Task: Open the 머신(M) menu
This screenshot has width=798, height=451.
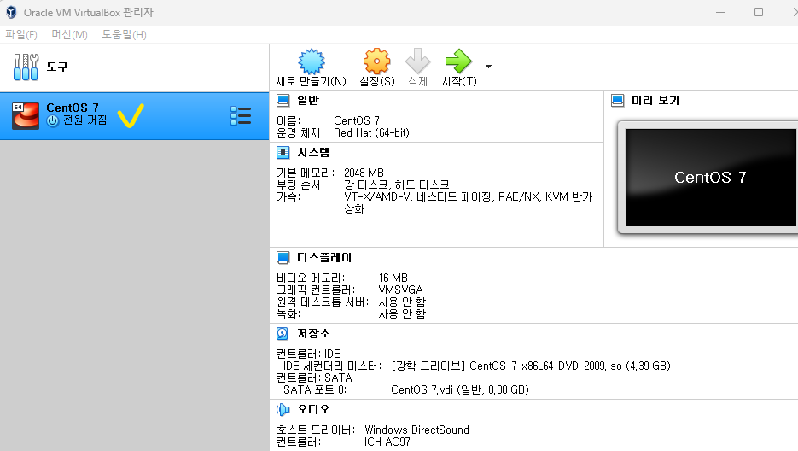Action: pyautogui.click(x=70, y=35)
